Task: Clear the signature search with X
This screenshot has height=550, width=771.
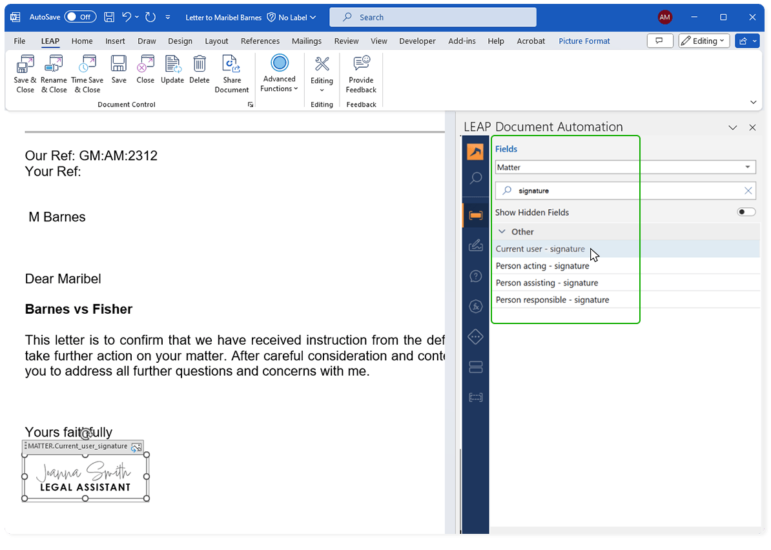Action: 748,190
